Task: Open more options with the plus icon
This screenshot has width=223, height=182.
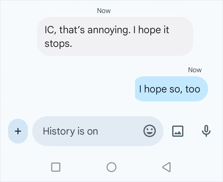Action: point(18,131)
